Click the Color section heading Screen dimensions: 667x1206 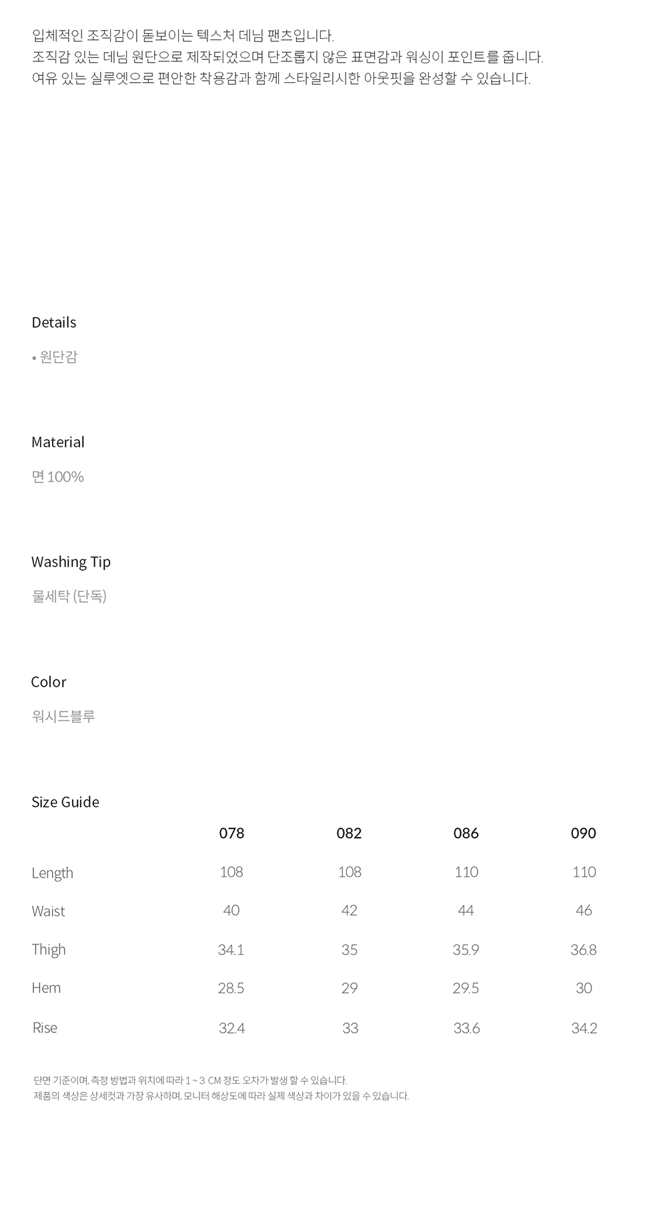pos(49,681)
